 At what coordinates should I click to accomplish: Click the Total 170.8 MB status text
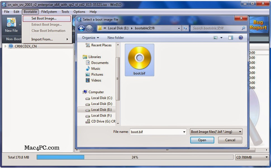tap(18, 157)
